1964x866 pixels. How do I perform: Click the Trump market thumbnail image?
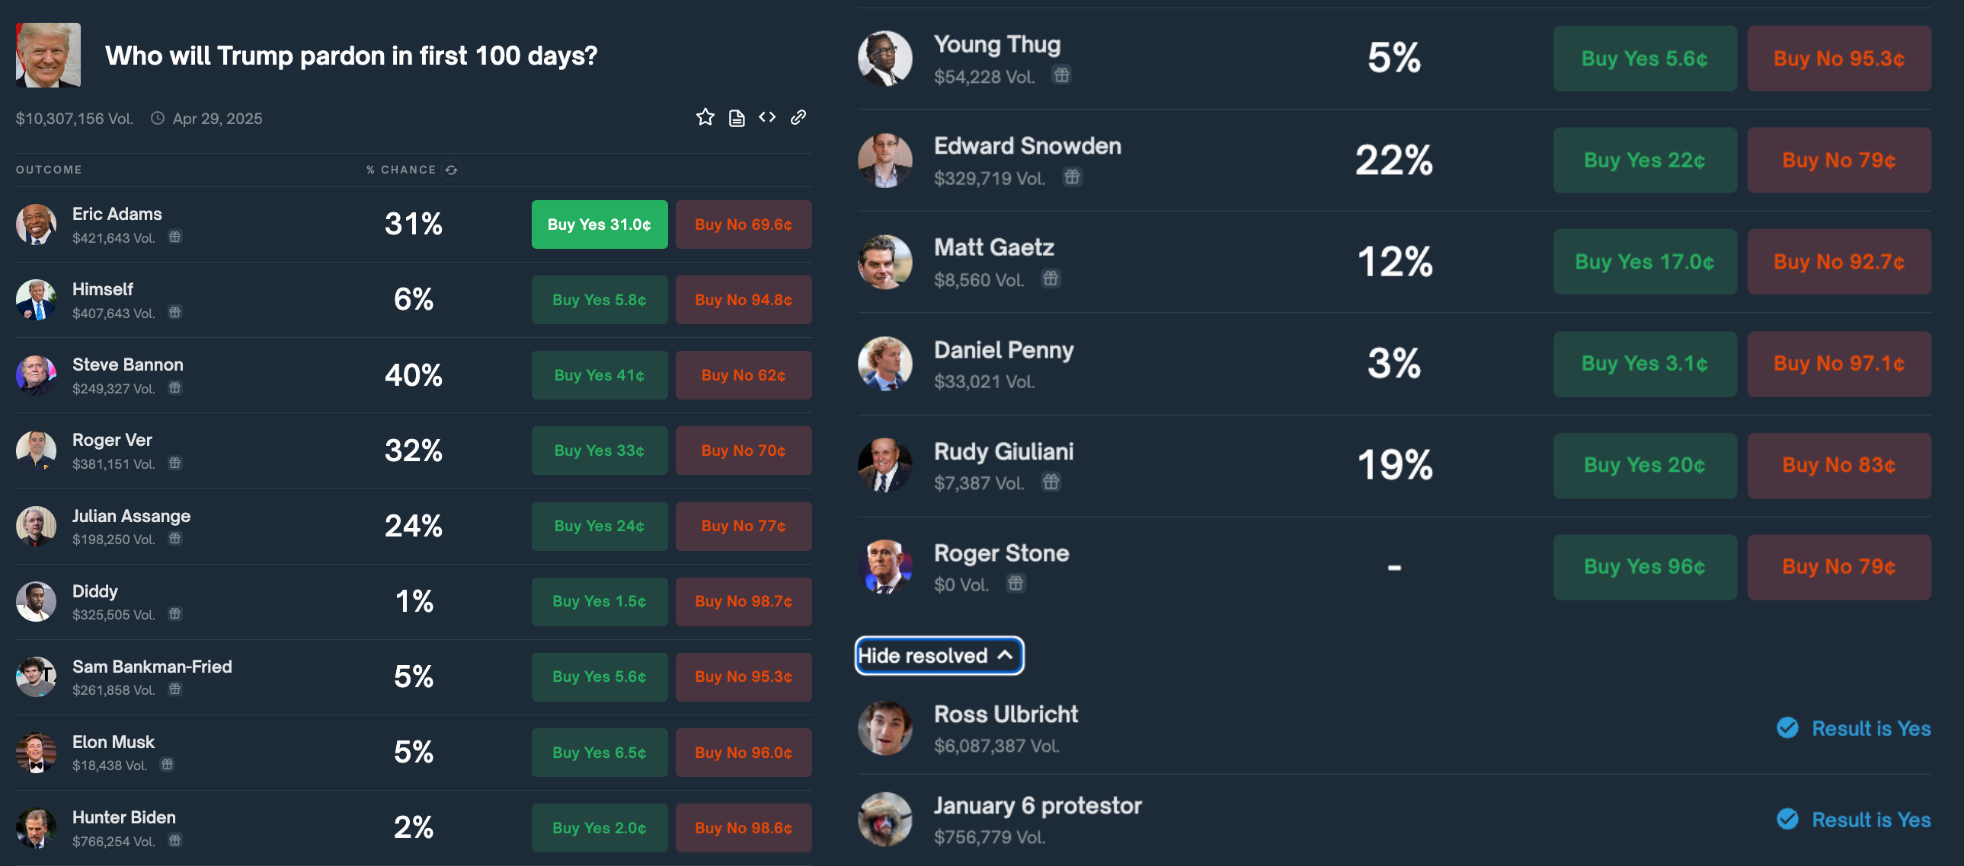click(48, 55)
